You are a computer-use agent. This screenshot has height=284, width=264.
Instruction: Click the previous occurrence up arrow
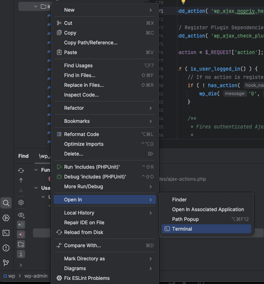[21, 180]
